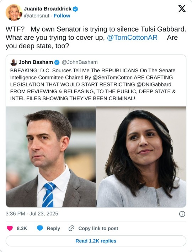Open the 3:36 PM Jul 23, 2025 timestamp
This screenshot has width=192, height=252.
tap(32, 214)
